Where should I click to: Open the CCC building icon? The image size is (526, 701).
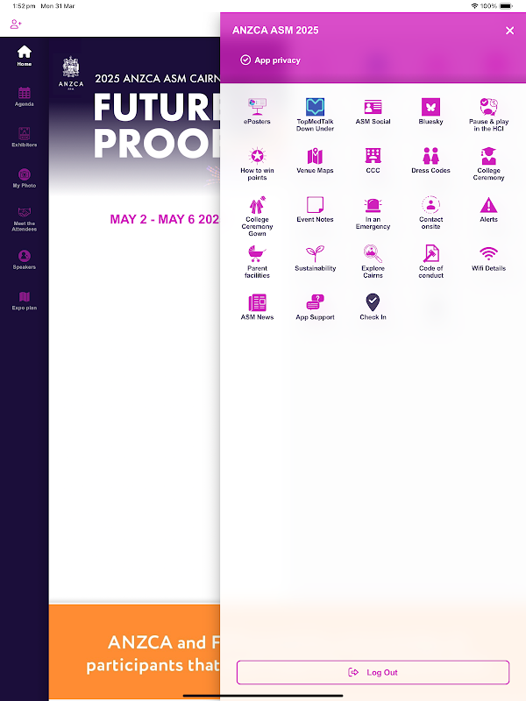coord(373,156)
